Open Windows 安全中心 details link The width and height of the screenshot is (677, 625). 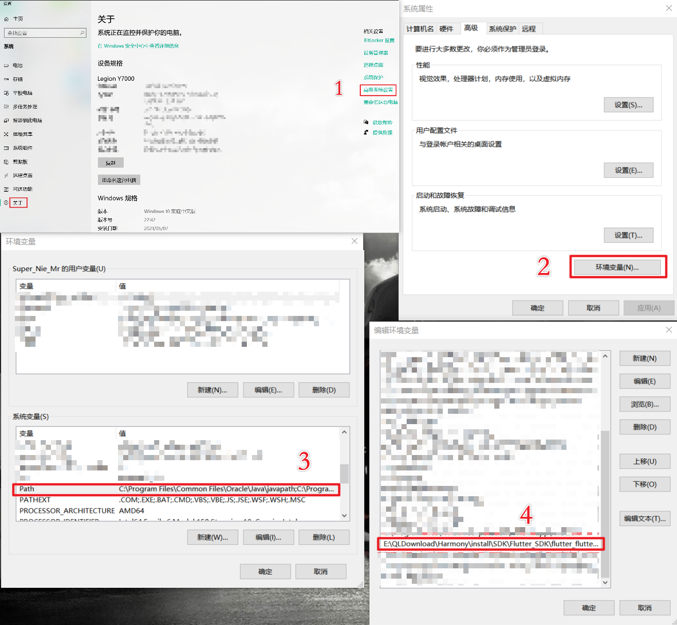pyautogui.click(x=138, y=46)
